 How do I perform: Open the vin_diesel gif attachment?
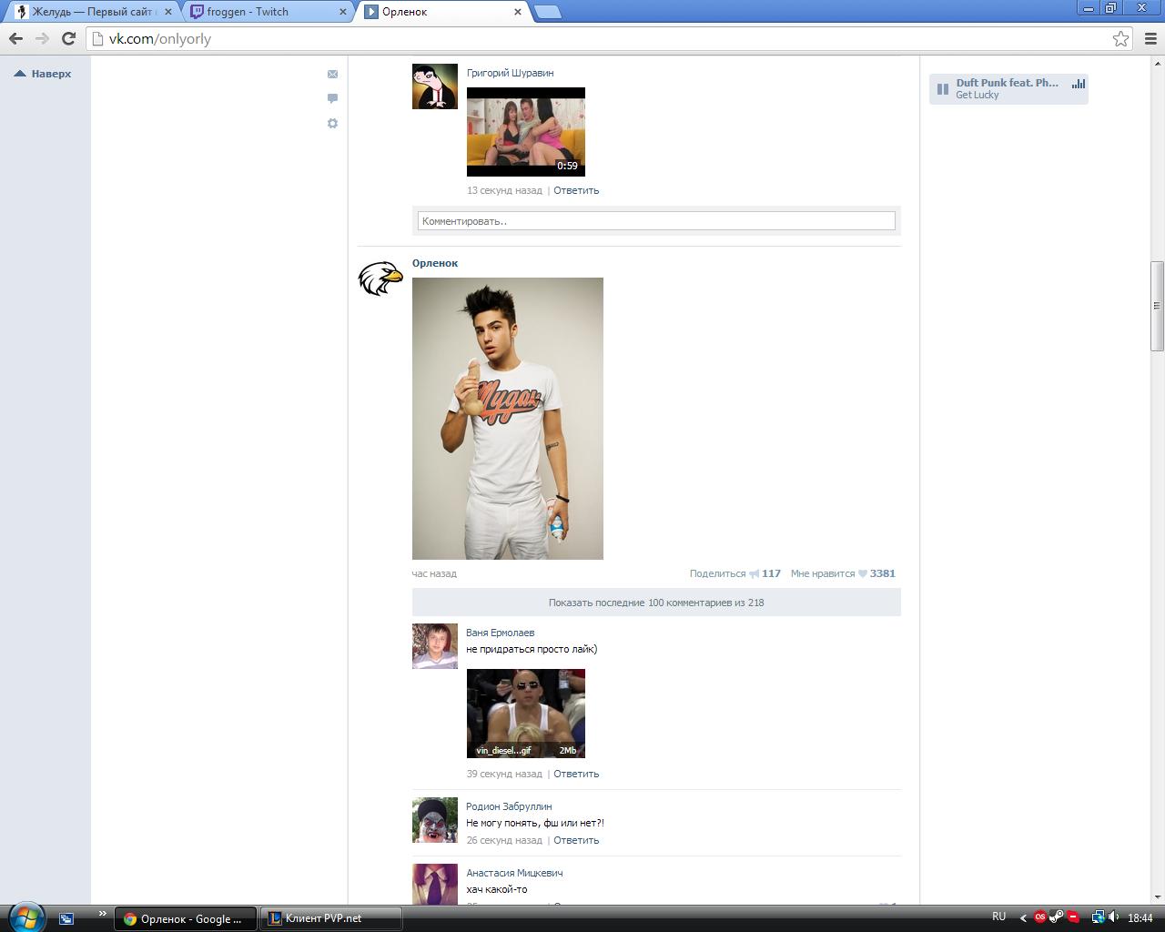(x=525, y=713)
